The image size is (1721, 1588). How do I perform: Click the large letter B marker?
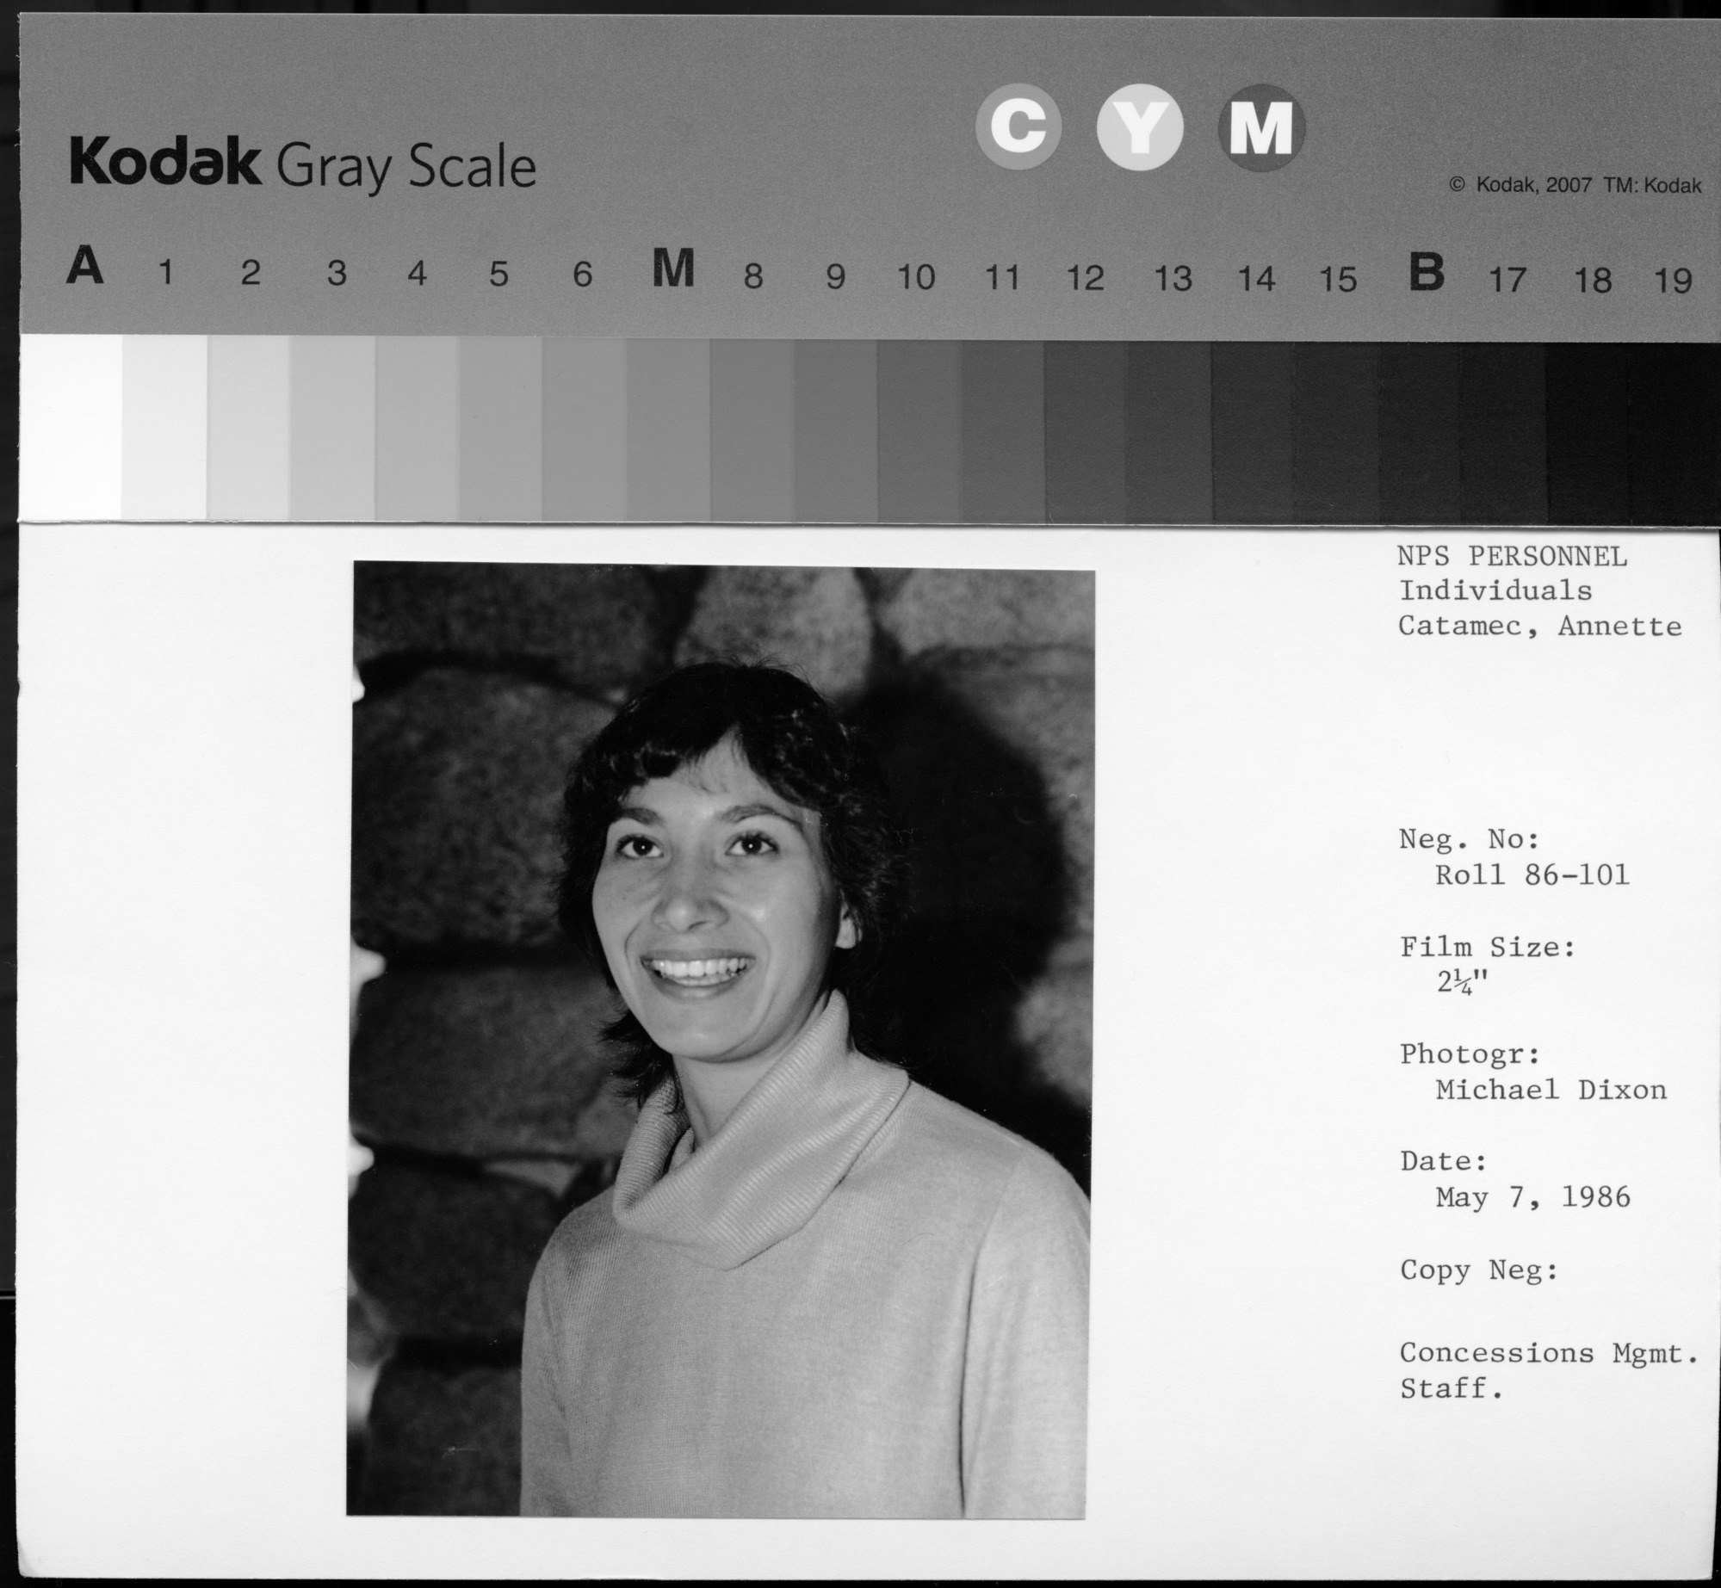(x=1427, y=274)
